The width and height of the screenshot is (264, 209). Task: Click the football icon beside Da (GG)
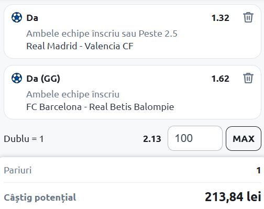(17, 78)
